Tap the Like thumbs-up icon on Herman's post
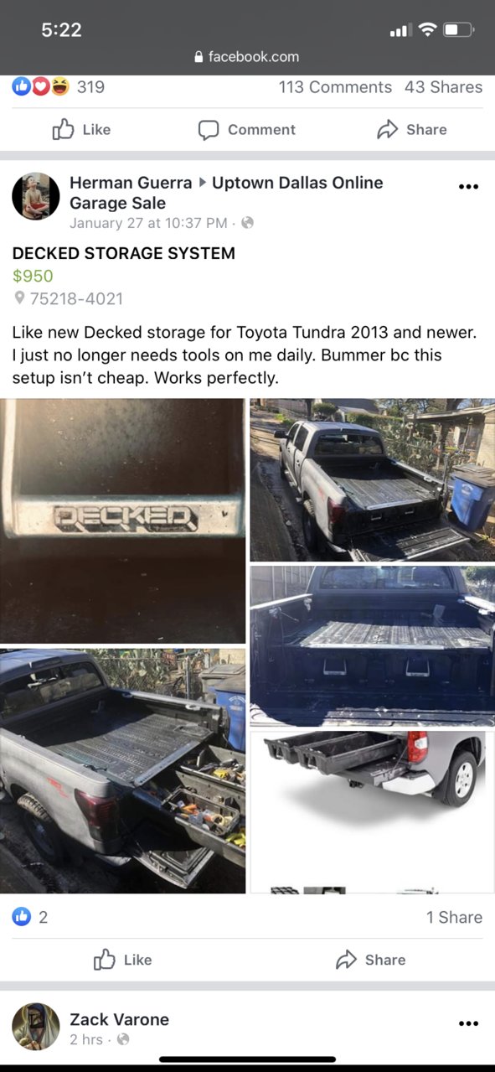The width and height of the screenshot is (495, 1072). point(105,960)
